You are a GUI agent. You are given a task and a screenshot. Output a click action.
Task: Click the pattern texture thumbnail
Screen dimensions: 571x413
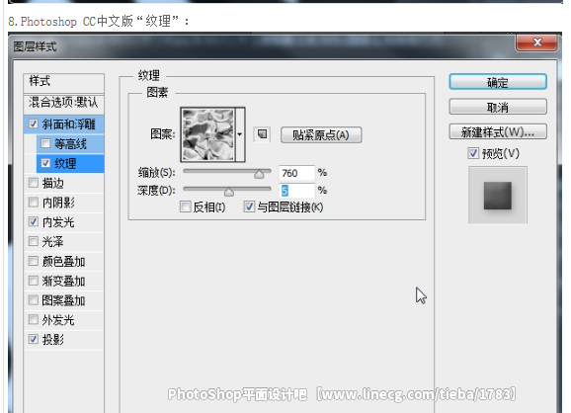pos(208,134)
